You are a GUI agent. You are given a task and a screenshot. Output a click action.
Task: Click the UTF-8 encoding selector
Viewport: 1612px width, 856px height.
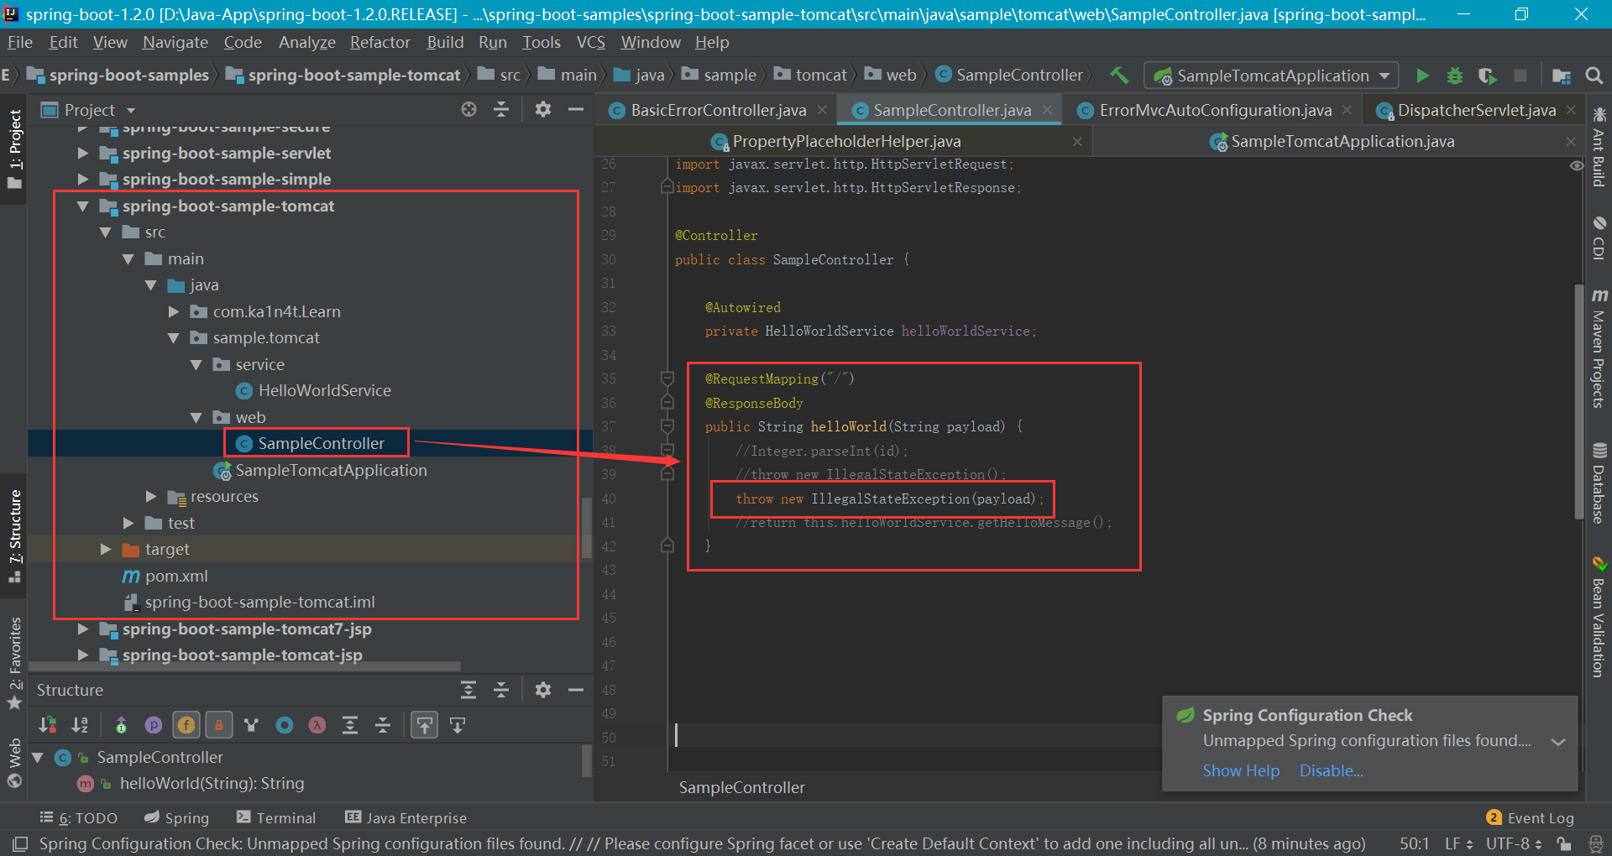(x=1514, y=843)
